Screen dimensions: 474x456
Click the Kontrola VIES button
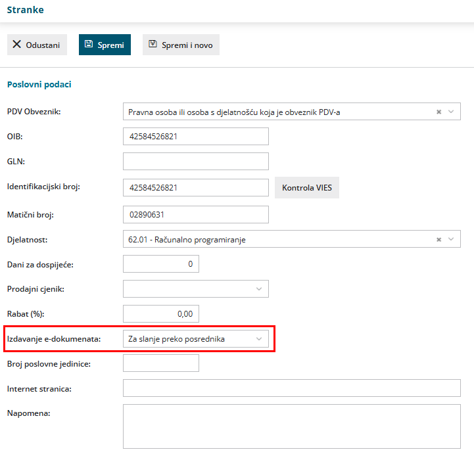(x=307, y=188)
